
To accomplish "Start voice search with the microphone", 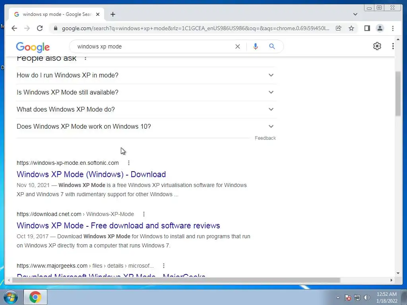I will point(256,46).
